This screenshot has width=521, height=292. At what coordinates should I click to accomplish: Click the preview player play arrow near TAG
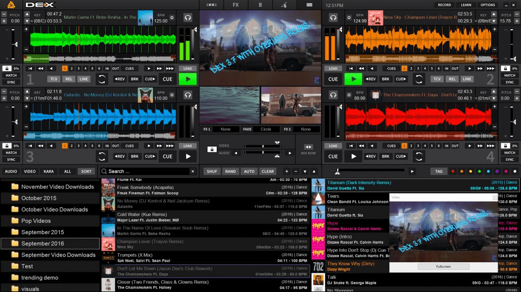(412, 171)
